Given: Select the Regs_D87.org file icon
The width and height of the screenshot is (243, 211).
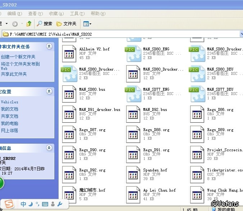Looking at the screenshot, I should [69, 133].
